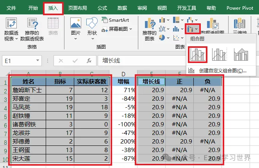Open the PivotChart (数据透视图) tool
Image resolution: width=259 pixels, height=168 pixels.
click(x=213, y=26)
